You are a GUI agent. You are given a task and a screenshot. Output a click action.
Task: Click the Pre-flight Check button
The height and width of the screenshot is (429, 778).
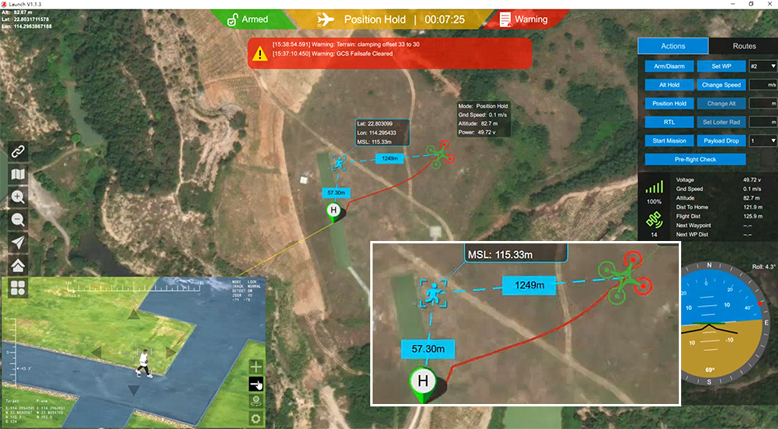tap(695, 159)
